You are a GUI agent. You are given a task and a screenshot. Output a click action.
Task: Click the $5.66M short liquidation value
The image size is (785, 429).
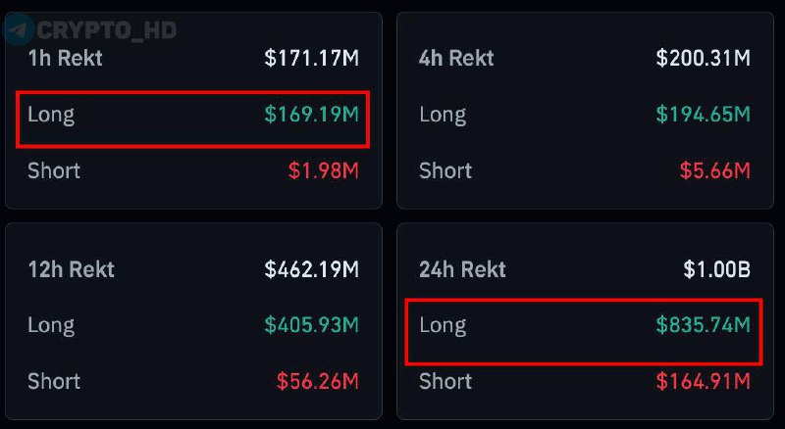pos(714,170)
